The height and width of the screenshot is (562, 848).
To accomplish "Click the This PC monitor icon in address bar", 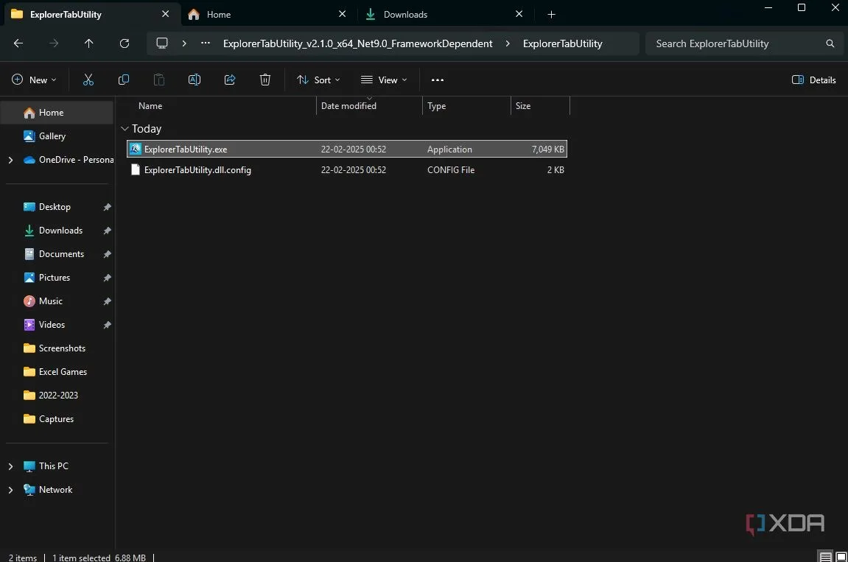I will pyautogui.click(x=161, y=43).
